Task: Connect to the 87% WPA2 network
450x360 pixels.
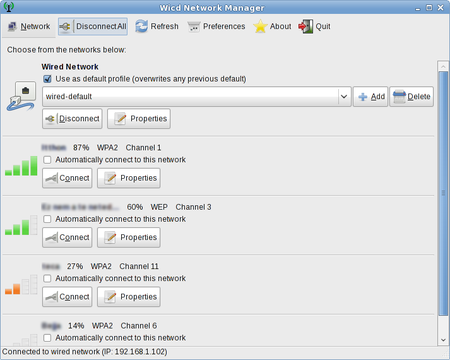Action: (x=67, y=178)
